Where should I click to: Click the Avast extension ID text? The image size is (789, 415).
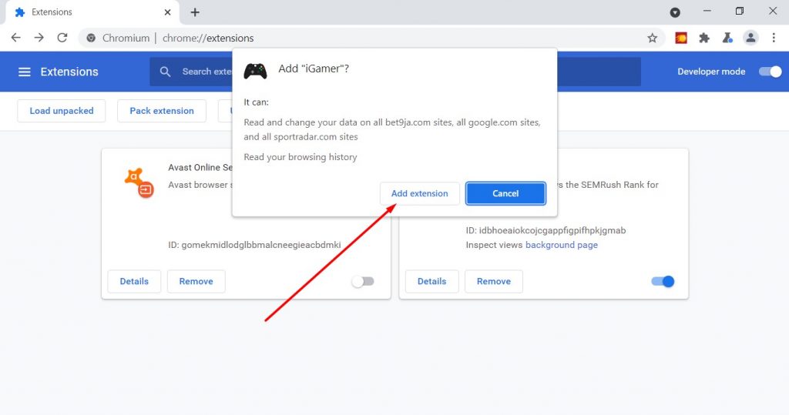point(254,245)
